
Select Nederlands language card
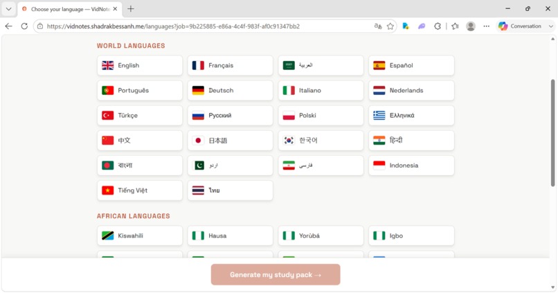(x=411, y=91)
